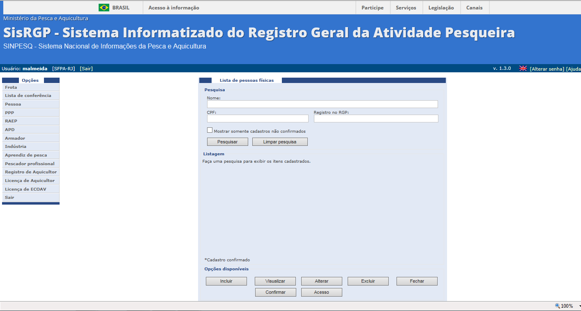Screen dimensions: 581x311
Task: Select Pescador profissional in sidebar
Action: pyautogui.click(x=31, y=164)
